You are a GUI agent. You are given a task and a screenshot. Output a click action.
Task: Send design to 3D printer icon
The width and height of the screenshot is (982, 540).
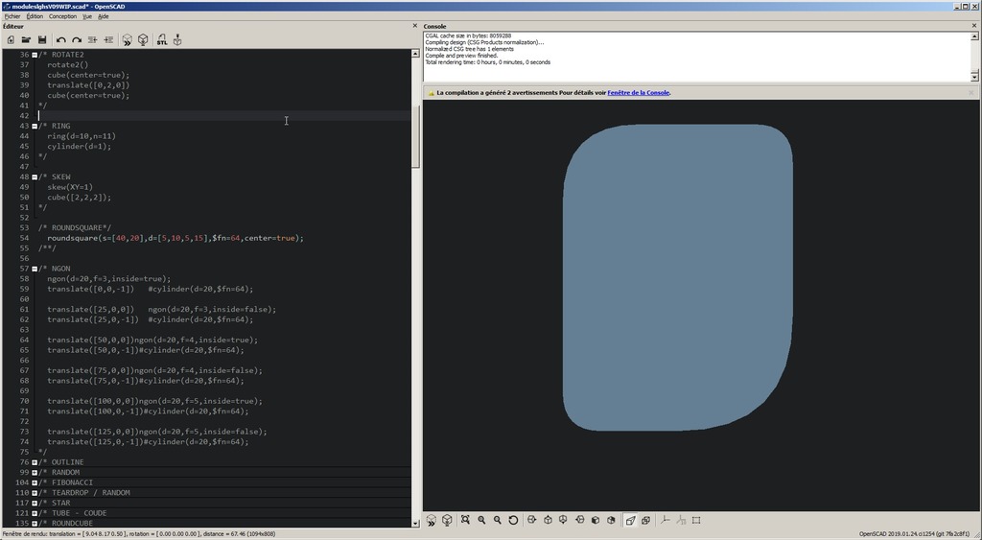pos(177,40)
